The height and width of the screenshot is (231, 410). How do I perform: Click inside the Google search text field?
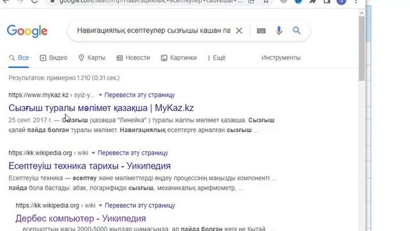coord(154,31)
